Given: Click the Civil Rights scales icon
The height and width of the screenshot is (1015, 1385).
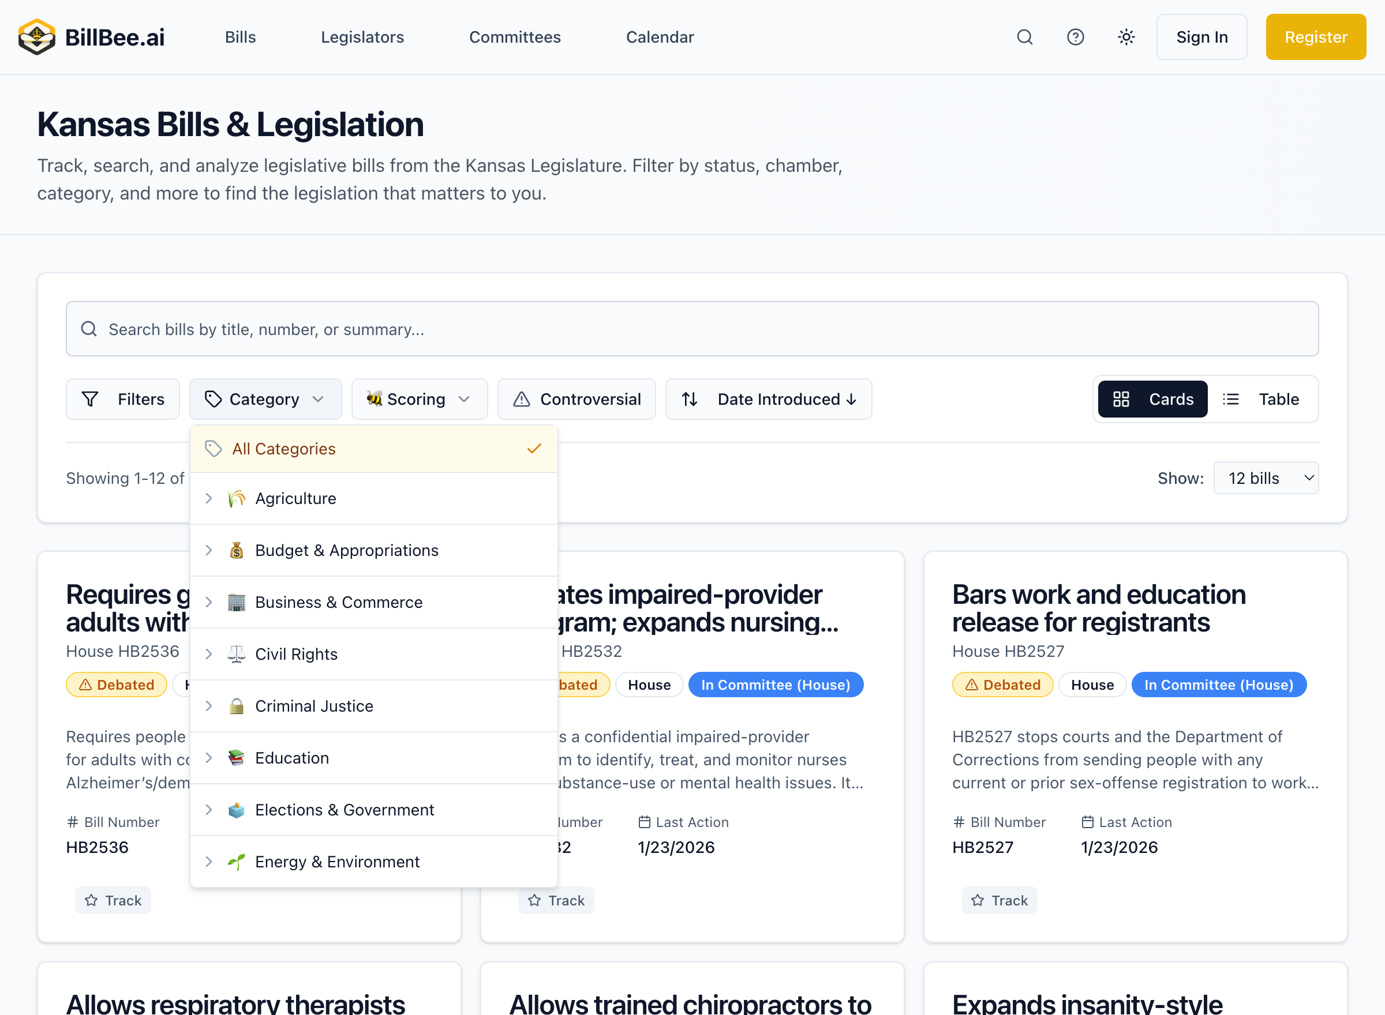Looking at the screenshot, I should [236, 655].
